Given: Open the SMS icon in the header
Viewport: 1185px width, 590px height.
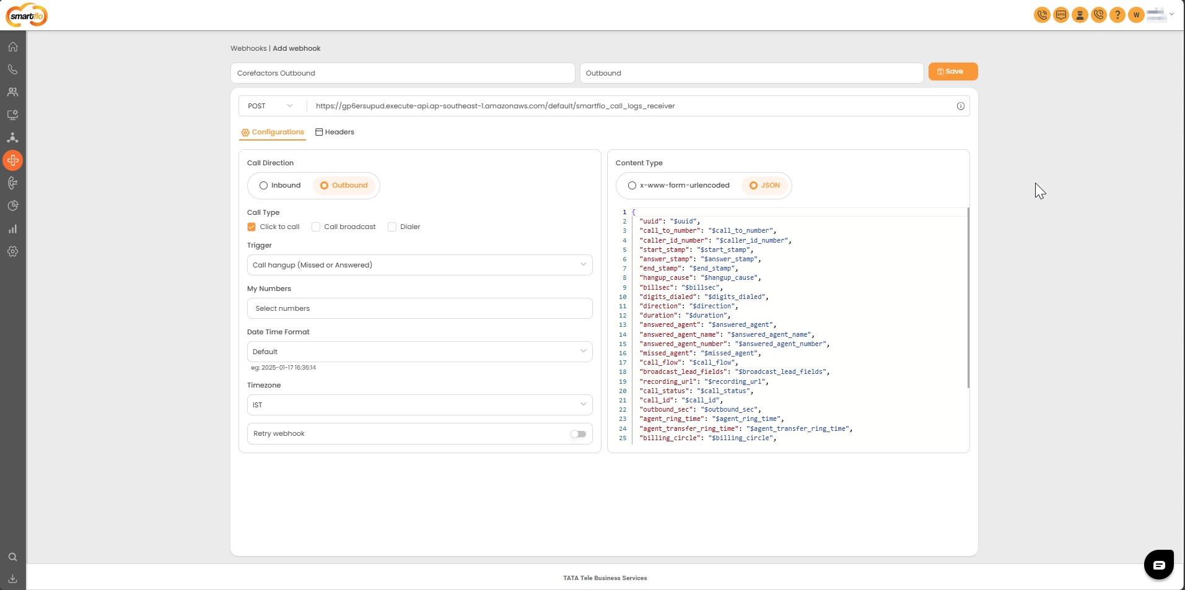Looking at the screenshot, I should tap(1061, 15).
